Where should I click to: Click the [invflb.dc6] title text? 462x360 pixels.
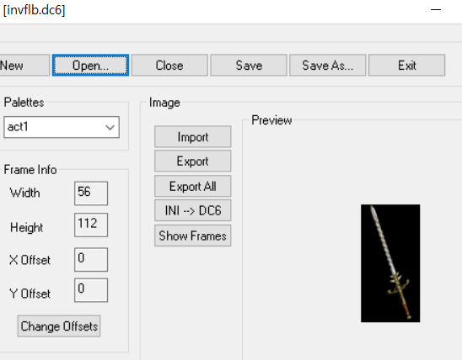click(34, 10)
